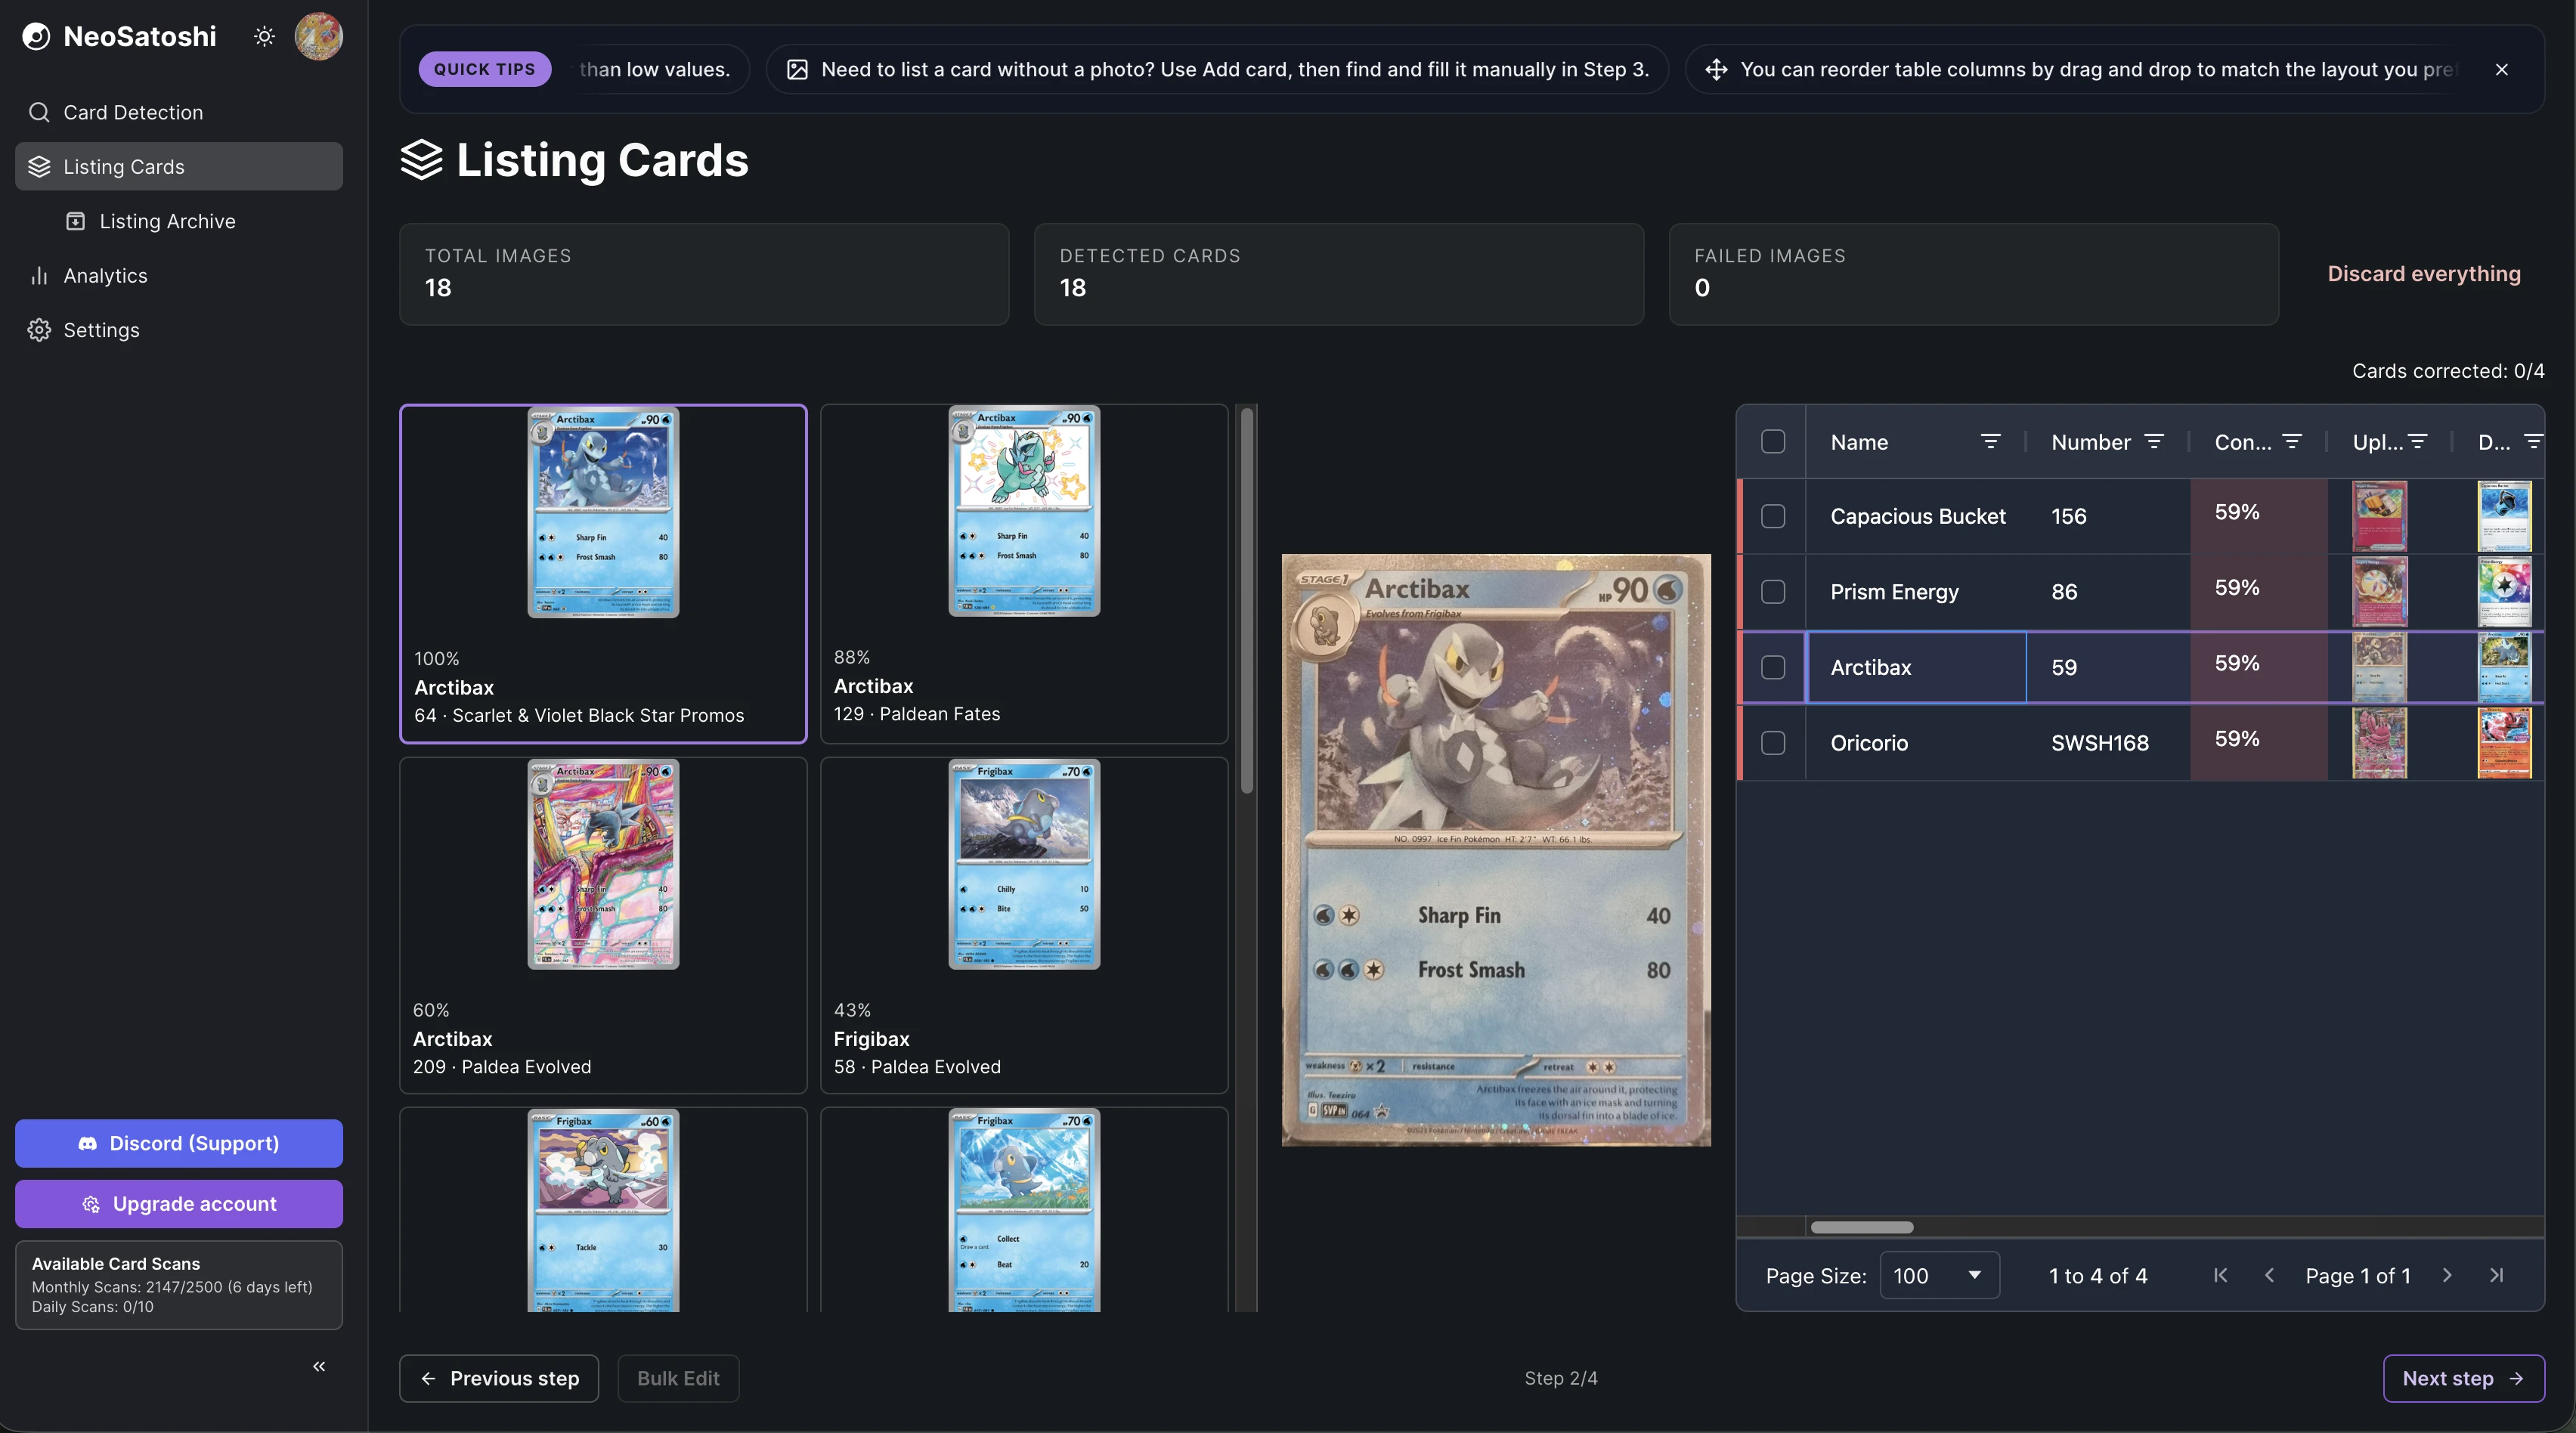This screenshot has height=1433, width=2576.
Task: Open the Number column filter icon
Action: point(2154,442)
